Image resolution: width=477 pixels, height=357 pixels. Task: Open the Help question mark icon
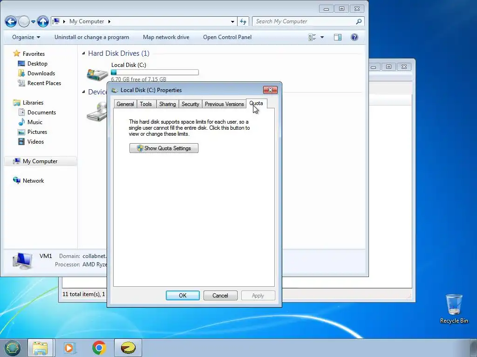[354, 37]
